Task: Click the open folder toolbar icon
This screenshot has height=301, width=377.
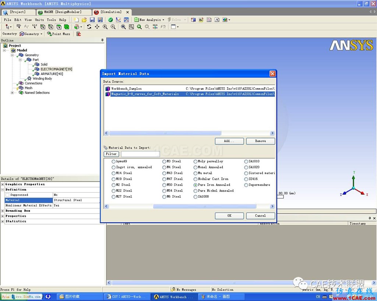Action: click(x=84, y=20)
